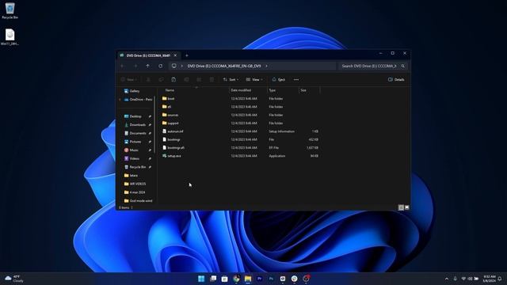The height and width of the screenshot is (285, 507).
Task: Open Videos in the navigation pane
Action: (x=132, y=158)
